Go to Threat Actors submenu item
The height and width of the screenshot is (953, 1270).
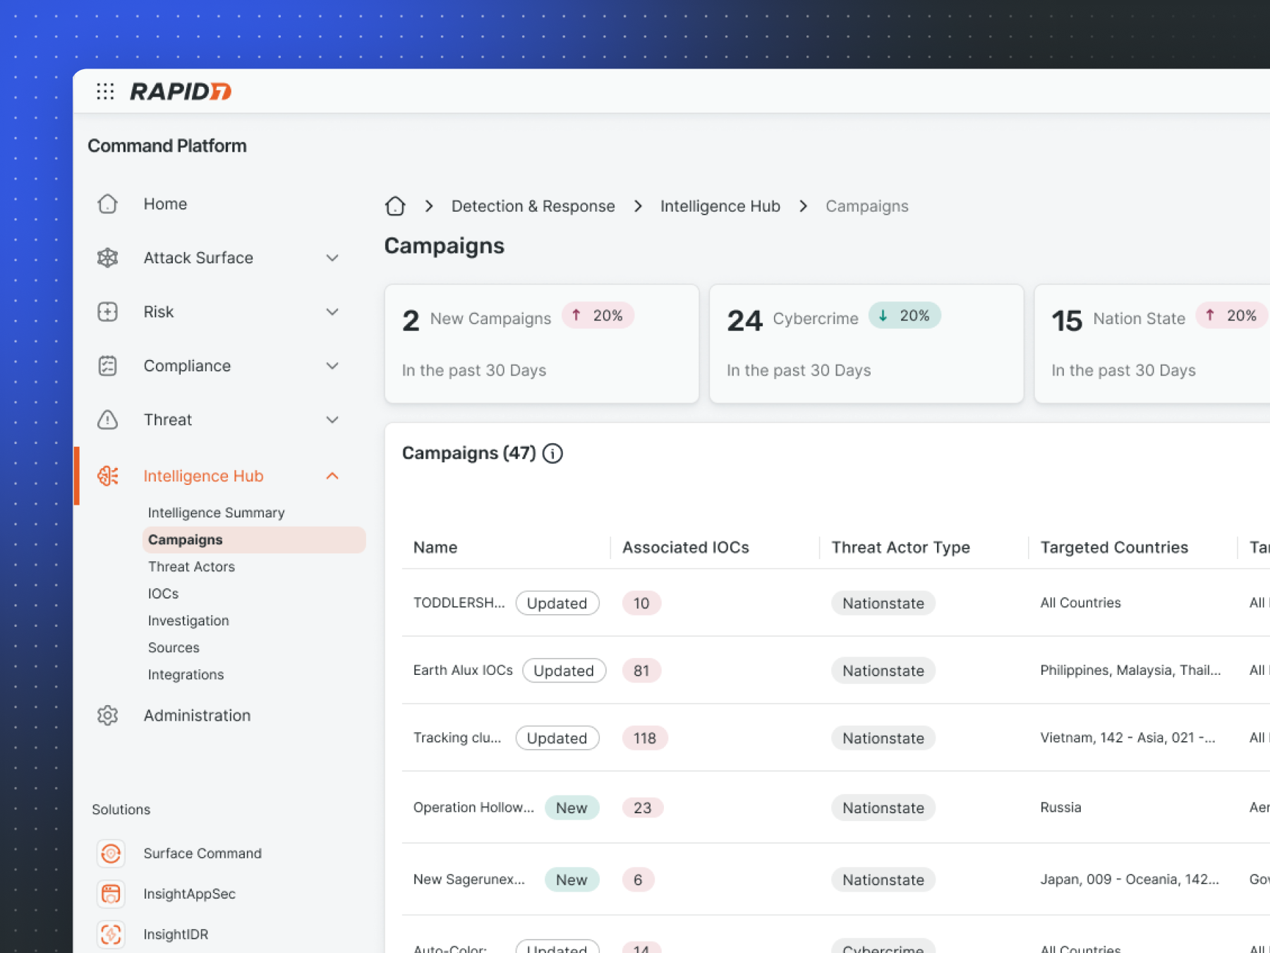[x=191, y=567]
